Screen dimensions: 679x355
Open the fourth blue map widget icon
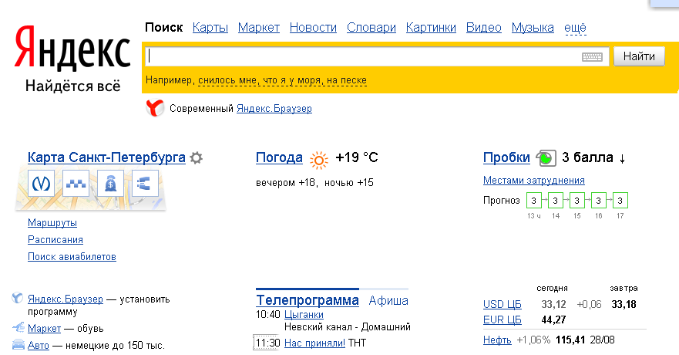click(x=145, y=184)
